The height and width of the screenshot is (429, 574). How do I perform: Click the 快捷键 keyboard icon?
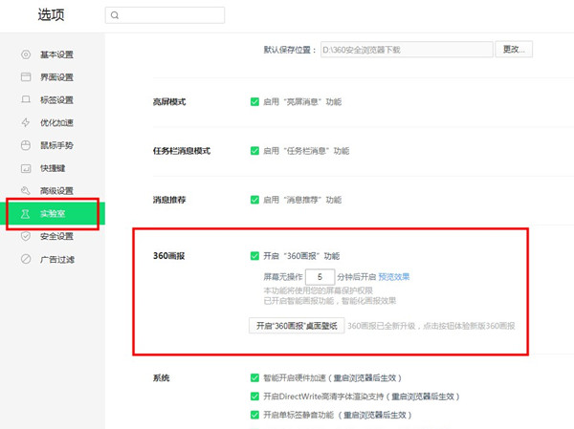(26, 168)
